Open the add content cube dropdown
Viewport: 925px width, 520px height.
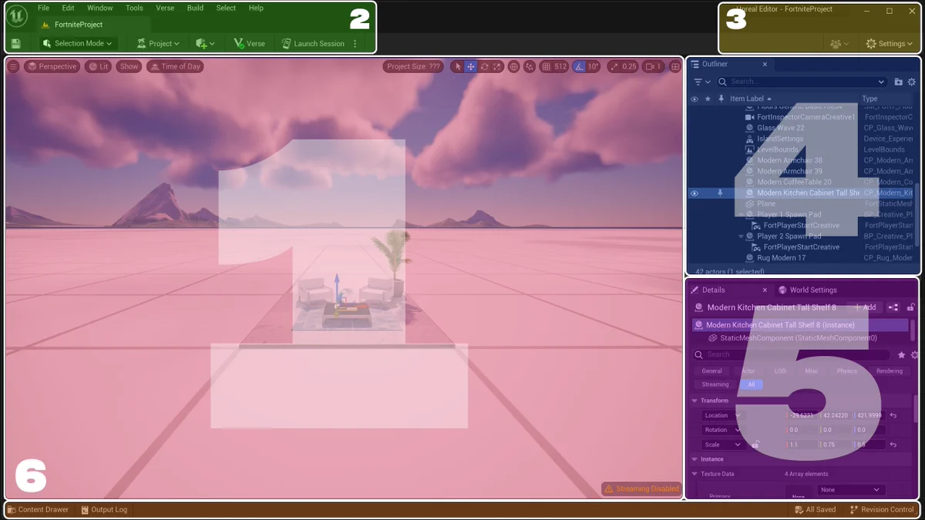(205, 44)
